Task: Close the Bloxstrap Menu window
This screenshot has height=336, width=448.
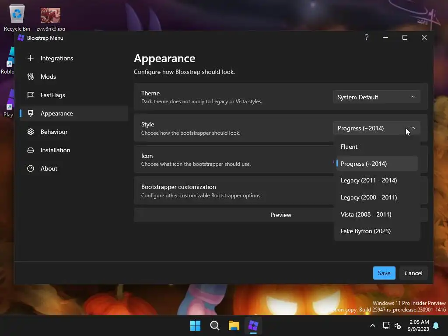Action: 424,38
